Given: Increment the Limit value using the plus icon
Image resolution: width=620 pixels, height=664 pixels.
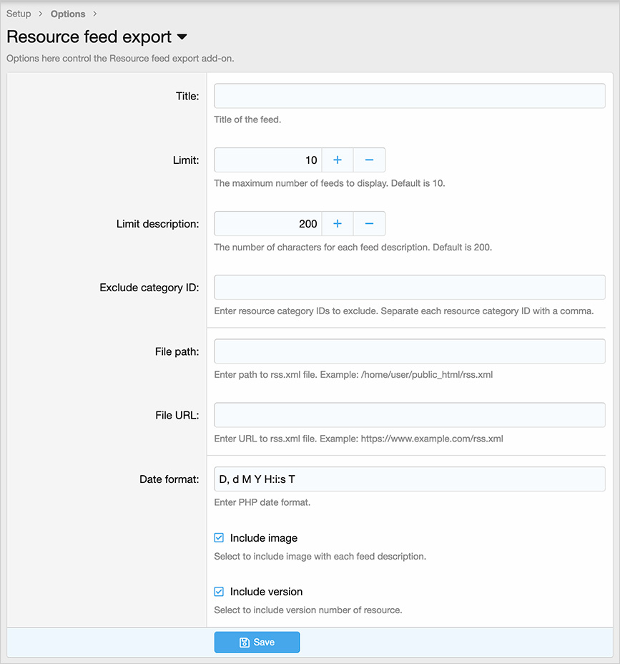Looking at the screenshot, I should click(337, 160).
